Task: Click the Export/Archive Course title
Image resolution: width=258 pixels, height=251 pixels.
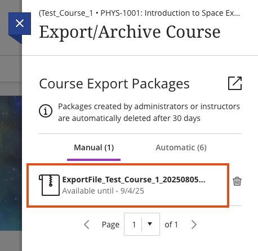Action: (x=130, y=32)
